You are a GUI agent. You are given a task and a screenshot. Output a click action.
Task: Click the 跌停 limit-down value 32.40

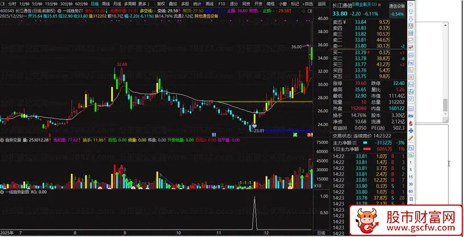pos(399,83)
